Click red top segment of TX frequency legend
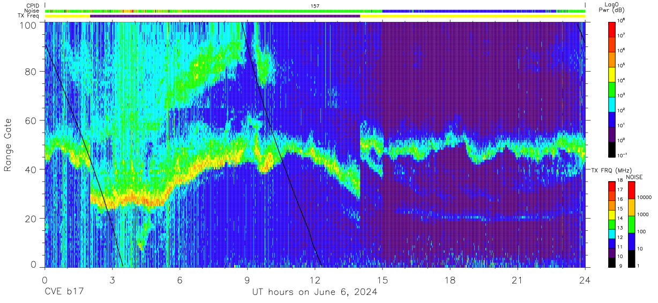The width and height of the screenshot is (658, 303). point(612,187)
